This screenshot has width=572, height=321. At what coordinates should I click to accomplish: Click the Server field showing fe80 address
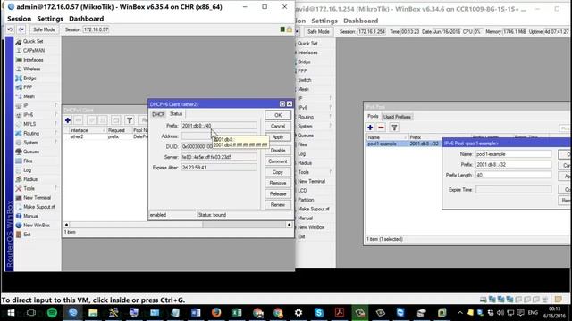[x=219, y=157]
